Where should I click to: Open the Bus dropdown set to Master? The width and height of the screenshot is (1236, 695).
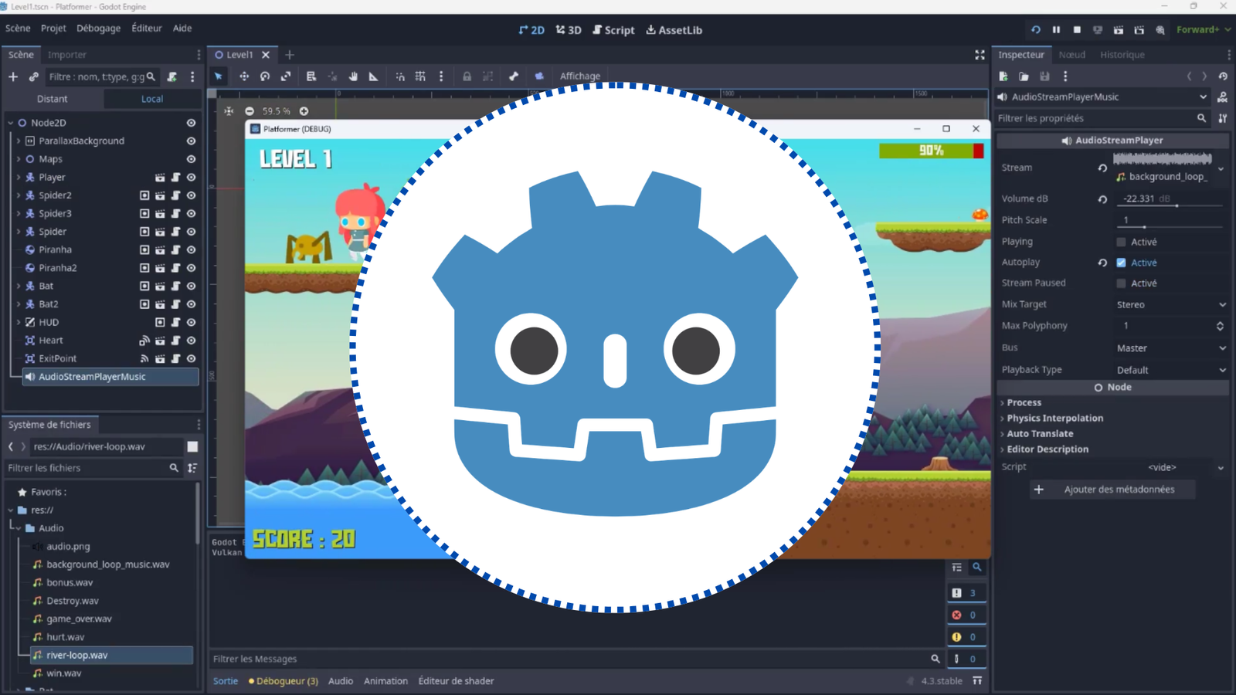(1169, 347)
